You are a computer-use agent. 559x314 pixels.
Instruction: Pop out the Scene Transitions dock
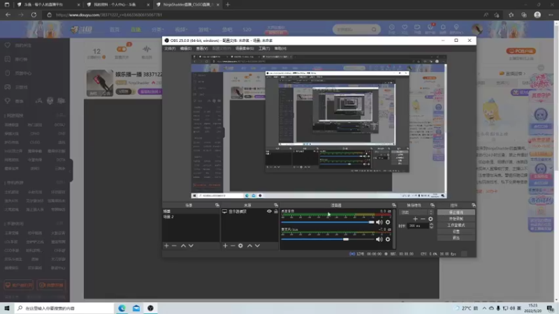433,205
